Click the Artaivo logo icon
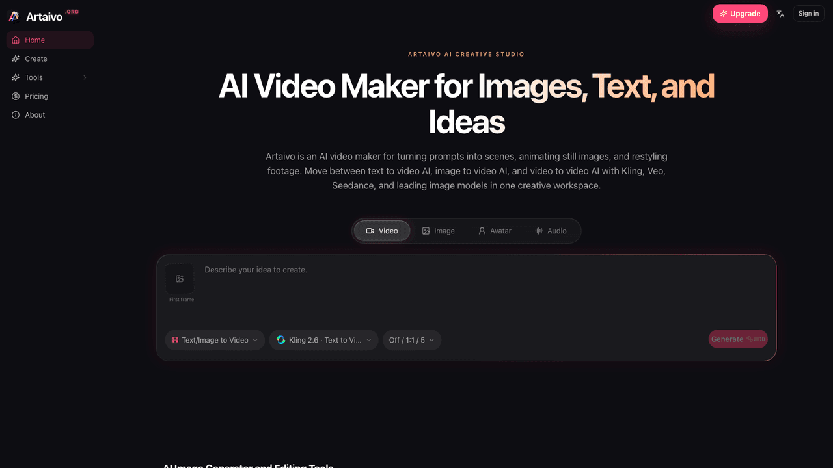The image size is (833, 468). 14,16
